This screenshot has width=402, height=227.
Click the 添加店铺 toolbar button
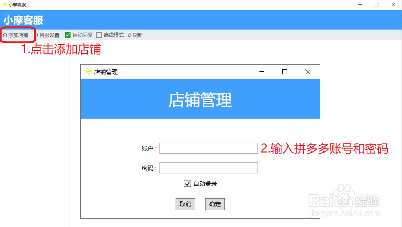coord(16,35)
